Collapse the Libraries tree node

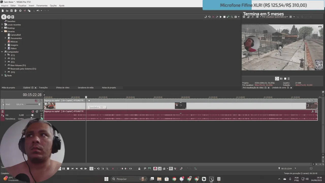tap(2, 32)
